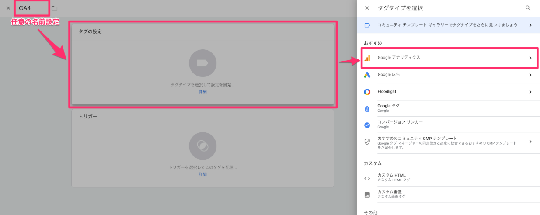This screenshot has width=540, height=215.
Task: Close the タグタイプを選択 panel
Action: tap(367, 8)
